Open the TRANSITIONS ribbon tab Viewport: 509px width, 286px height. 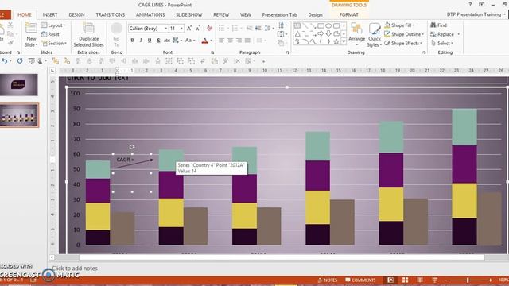tap(111, 14)
